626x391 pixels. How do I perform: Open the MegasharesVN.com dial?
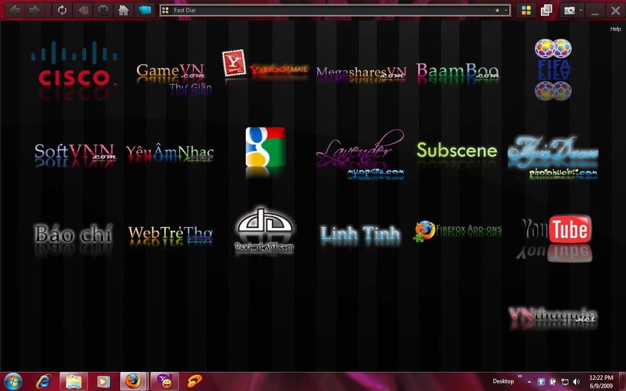click(x=361, y=73)
